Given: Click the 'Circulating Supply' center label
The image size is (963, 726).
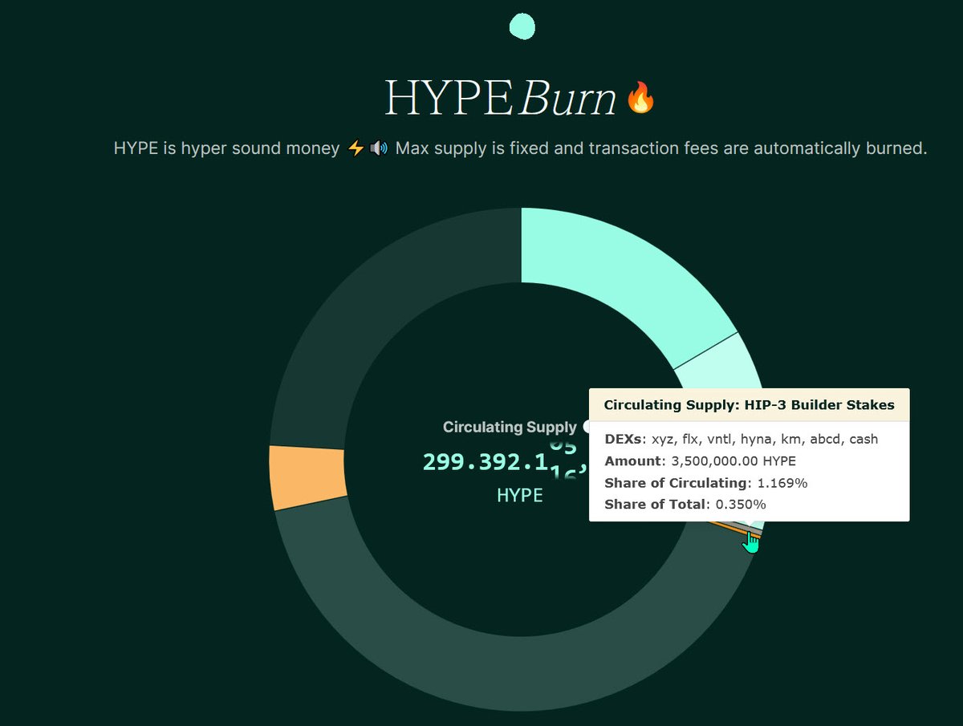Looking at the screenshot, I should 510,428.
